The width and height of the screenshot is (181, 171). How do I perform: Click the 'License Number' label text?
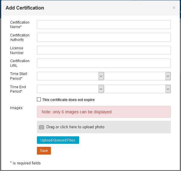[17, 50]
